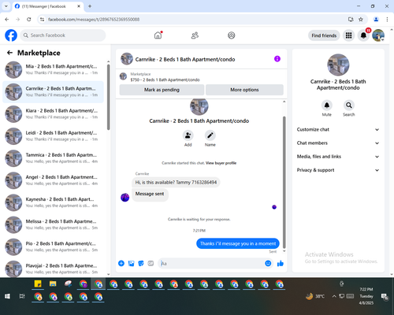This screenshot has height=315, width=394.
Task: Open File Explorer from taskbar
Action: 53,283
